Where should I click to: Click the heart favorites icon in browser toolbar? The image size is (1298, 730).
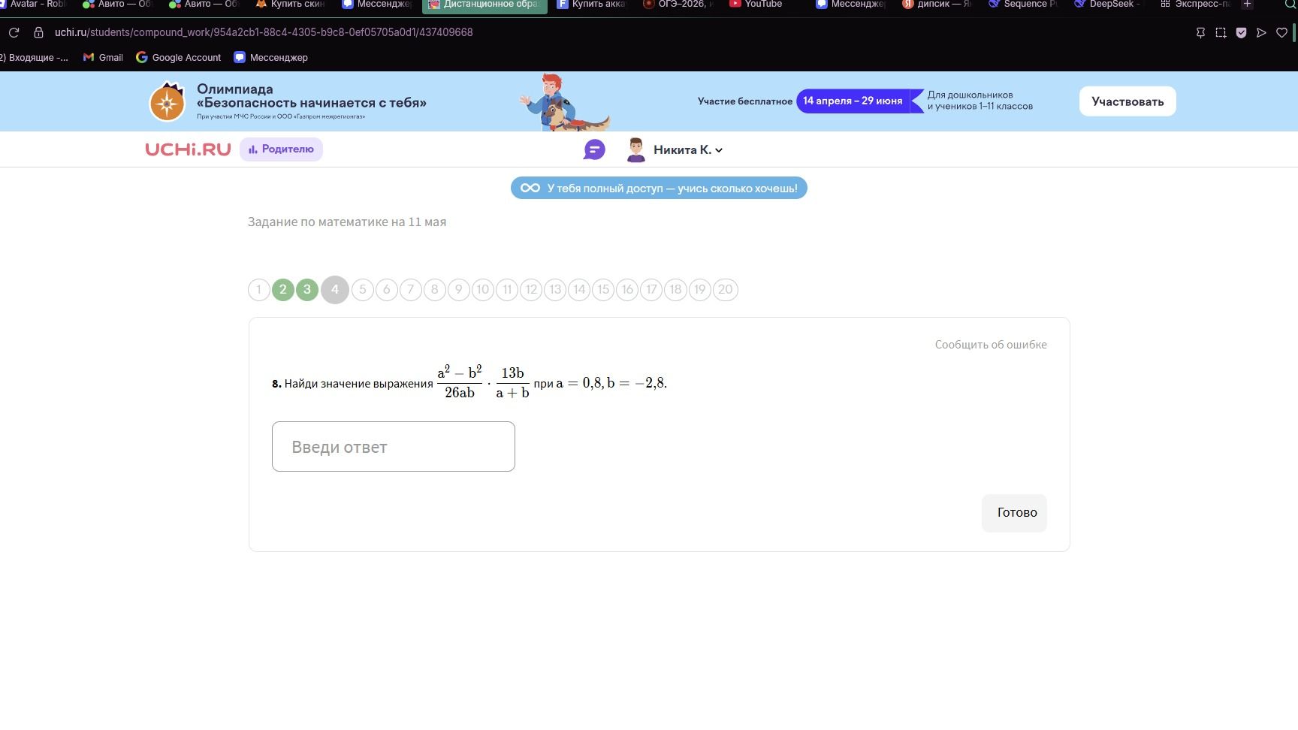pos(1281,32)
